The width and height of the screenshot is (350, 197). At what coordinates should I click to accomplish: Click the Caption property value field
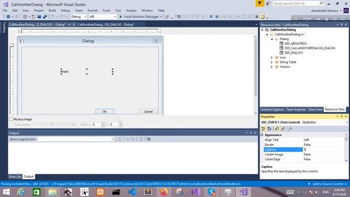tap(323, 149)
